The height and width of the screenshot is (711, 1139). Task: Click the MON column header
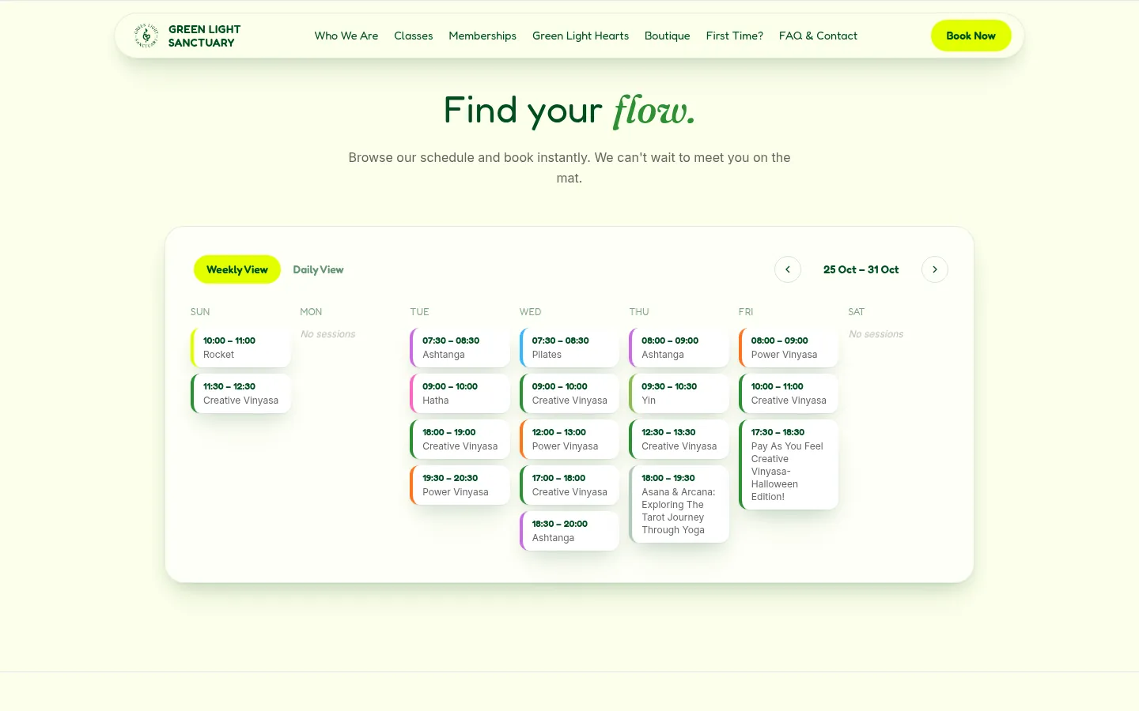(311, 312)
